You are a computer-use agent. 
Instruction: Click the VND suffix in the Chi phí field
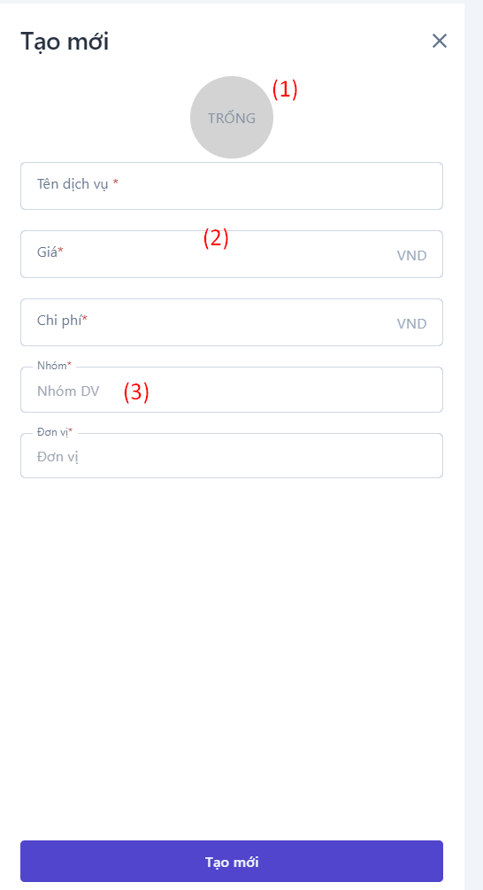411,323
